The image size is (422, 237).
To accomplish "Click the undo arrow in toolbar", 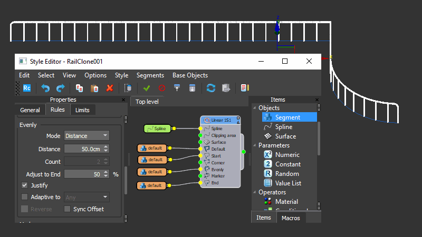I will coord(45,88).
